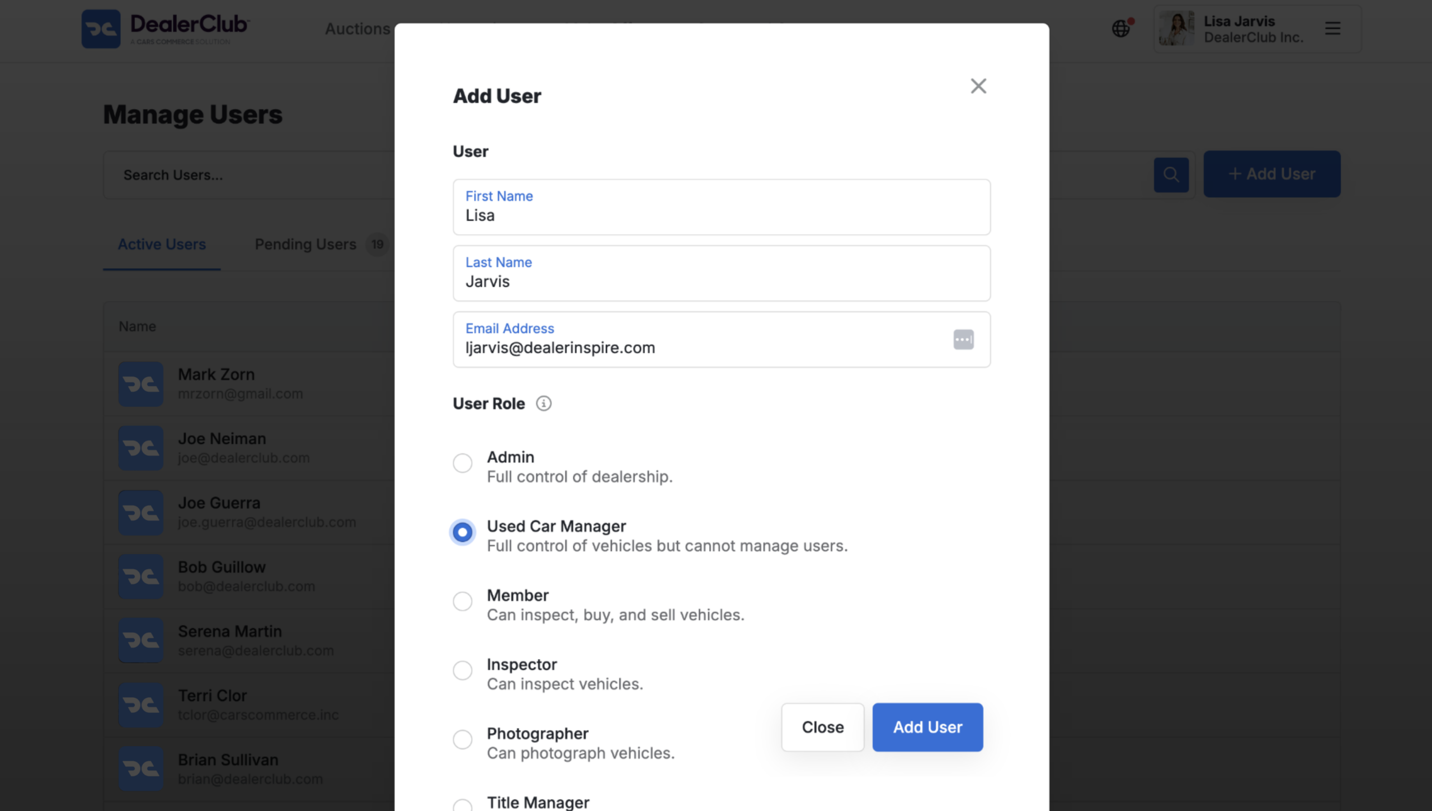Screen dimensions: 1432x811
Task: Click the Close button in dialog
Action: (x=823, y=728)
